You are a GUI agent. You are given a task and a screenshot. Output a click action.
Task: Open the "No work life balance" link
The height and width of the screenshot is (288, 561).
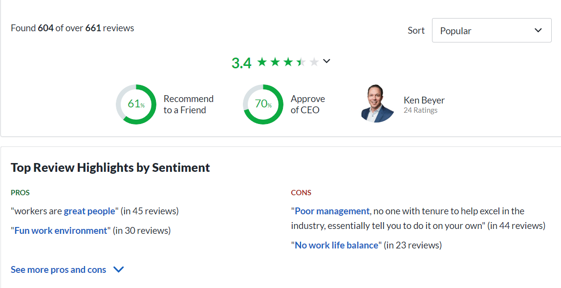[x=336, y=245]
